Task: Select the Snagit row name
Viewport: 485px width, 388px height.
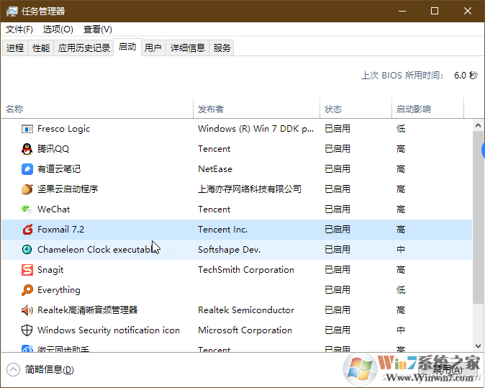Action: pos(50,270)
